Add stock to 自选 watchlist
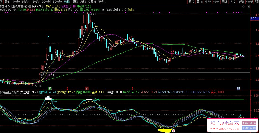The width and height of the screenshot is (259, 133). tap(249, 2)
